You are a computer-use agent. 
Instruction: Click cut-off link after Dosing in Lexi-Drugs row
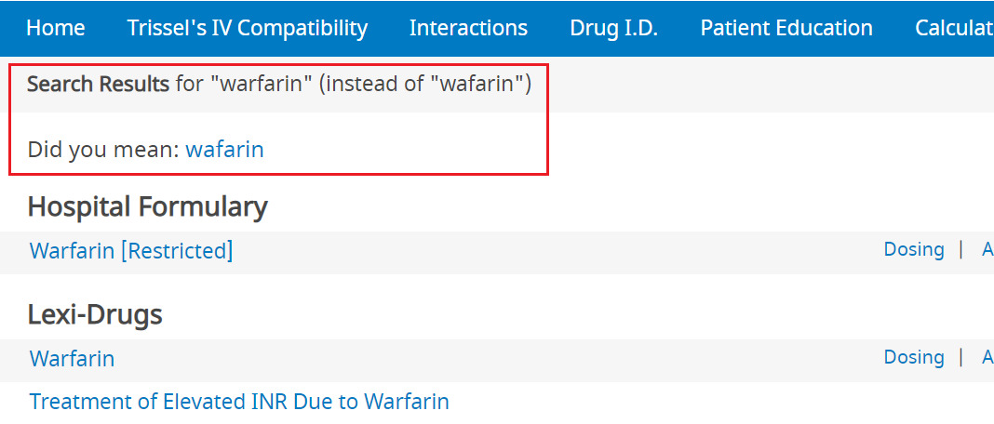(x=987, y=357)
